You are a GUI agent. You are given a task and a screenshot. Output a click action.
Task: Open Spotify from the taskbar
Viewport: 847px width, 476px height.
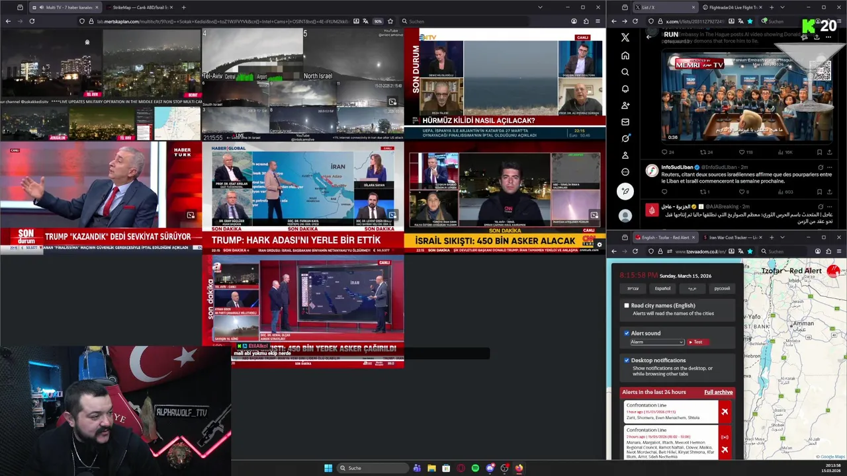pos(475,468)
